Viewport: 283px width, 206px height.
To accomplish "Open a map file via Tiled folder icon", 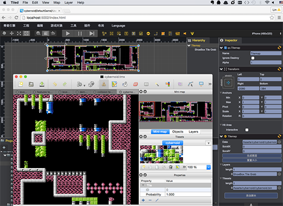I will coord(31,84).
